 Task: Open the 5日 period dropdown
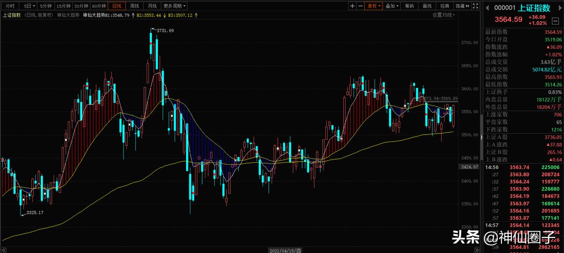click(x=29, y=6)
